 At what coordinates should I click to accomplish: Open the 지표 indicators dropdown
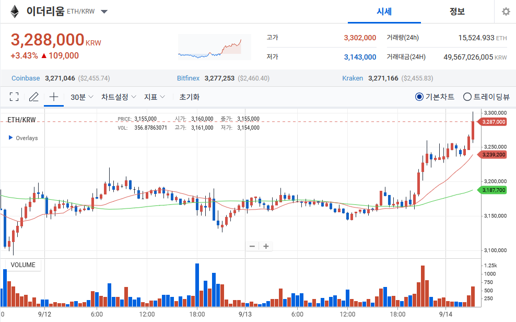coord(155,97)
